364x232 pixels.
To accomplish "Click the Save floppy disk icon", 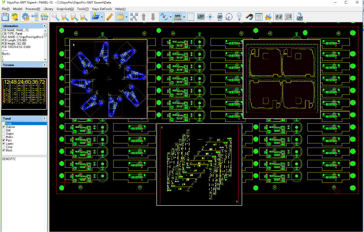I will pyautogui.click(x=5, y=17).
